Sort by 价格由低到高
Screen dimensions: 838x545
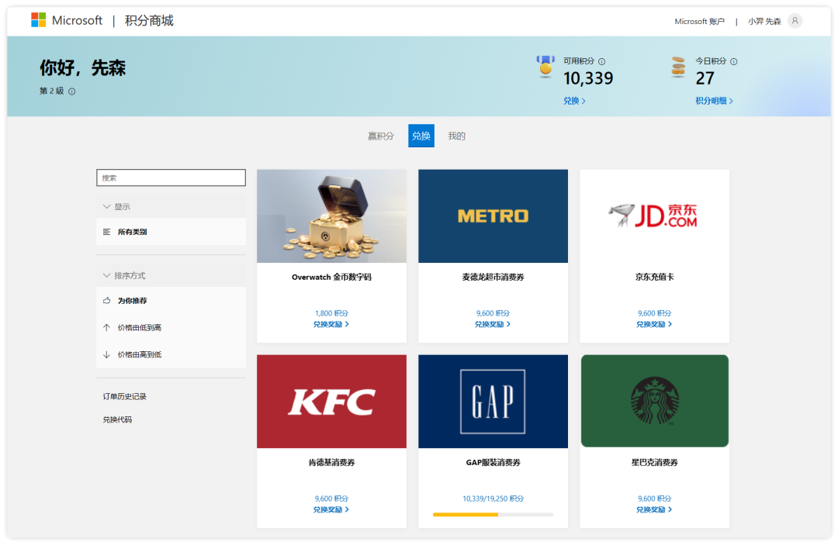point(171,327)
